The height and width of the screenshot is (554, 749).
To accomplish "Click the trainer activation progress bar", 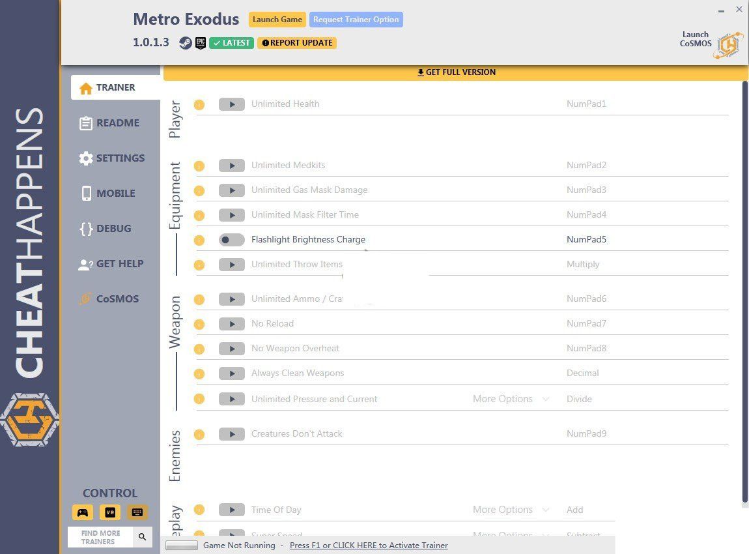I will pyautogui.click(x=182, y=546).
